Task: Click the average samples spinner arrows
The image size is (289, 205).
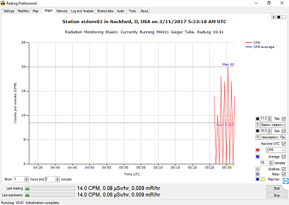Action: tap(271, 163)
